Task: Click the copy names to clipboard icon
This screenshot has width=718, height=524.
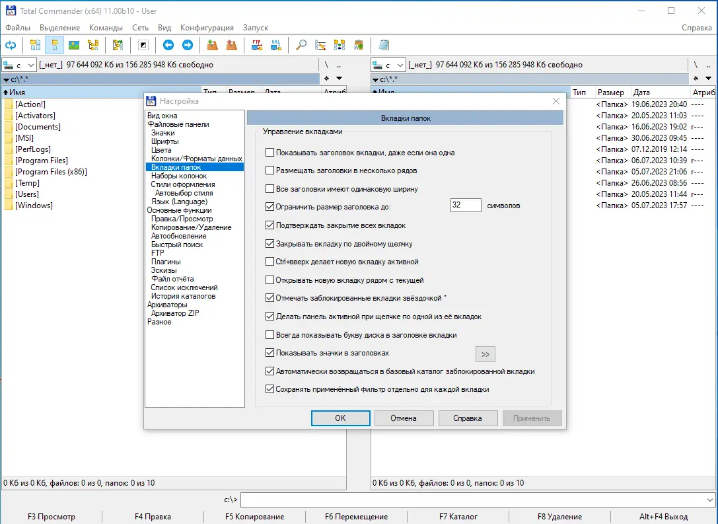Action: [359, 45]
